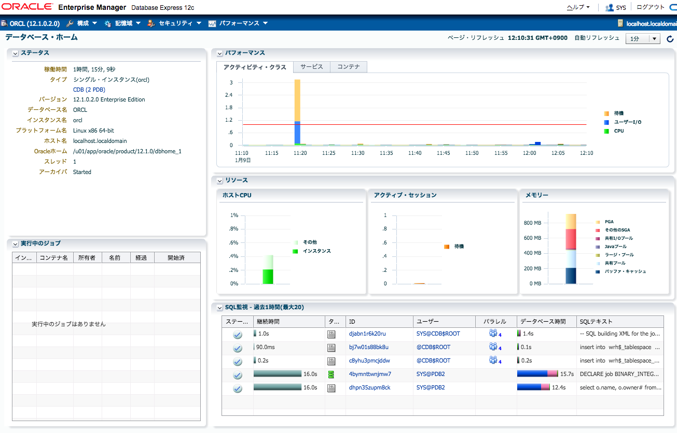Click the インスタンス legend swatch in host CPU

[295, 251]
